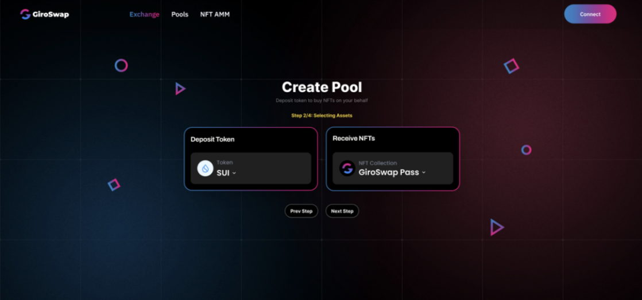Switch to NFT AMM section
642x300 pixels.
(215, 14)
